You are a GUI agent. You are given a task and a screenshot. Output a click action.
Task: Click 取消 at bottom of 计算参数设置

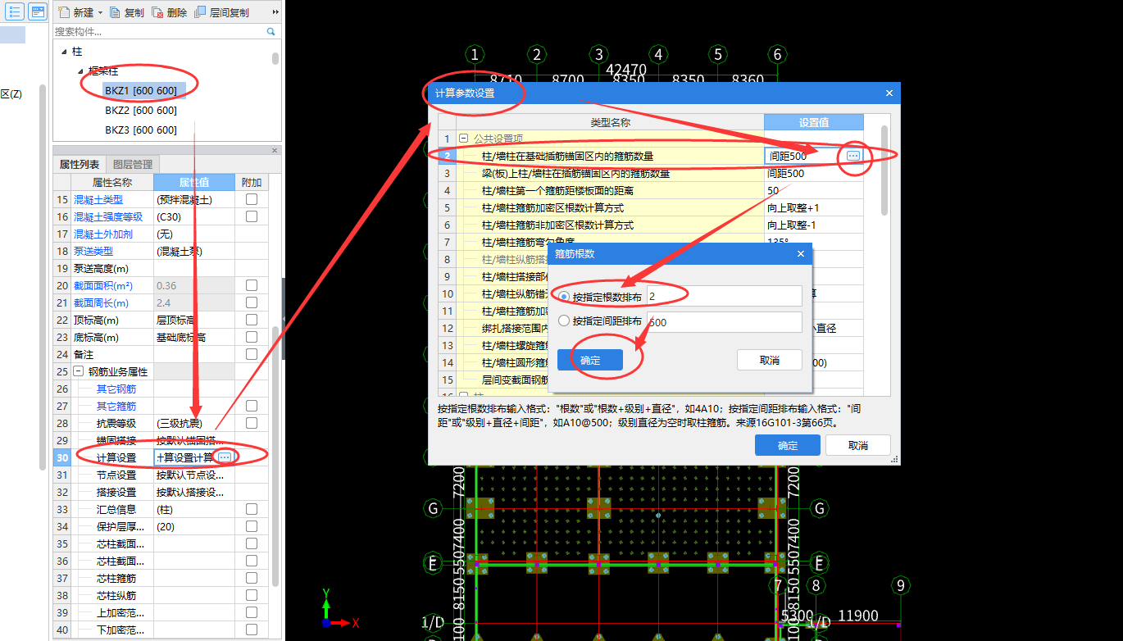(x=858, y=445)
